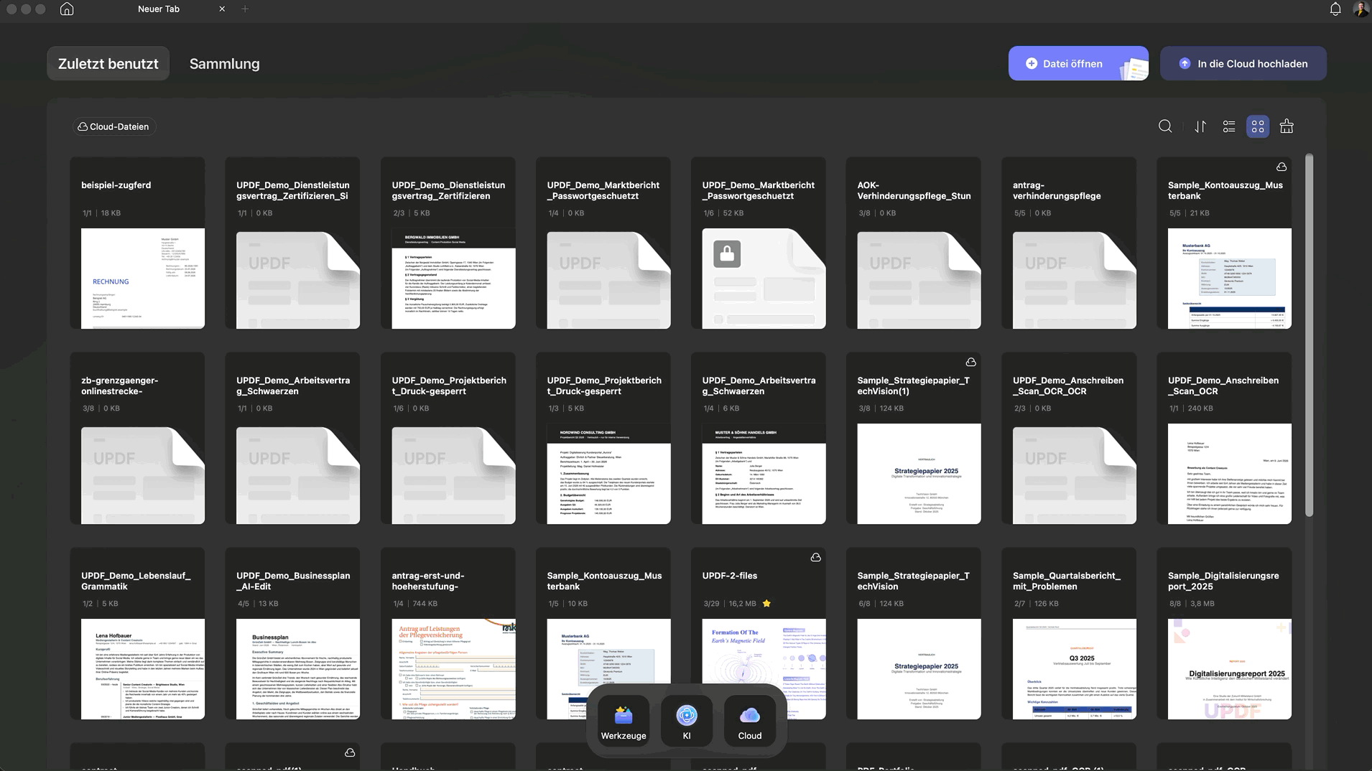Open the UPDF_Demo_Businessplan_AI-Edit thumbnail
The image size is (1372, 771).
[x=298, y=669]
